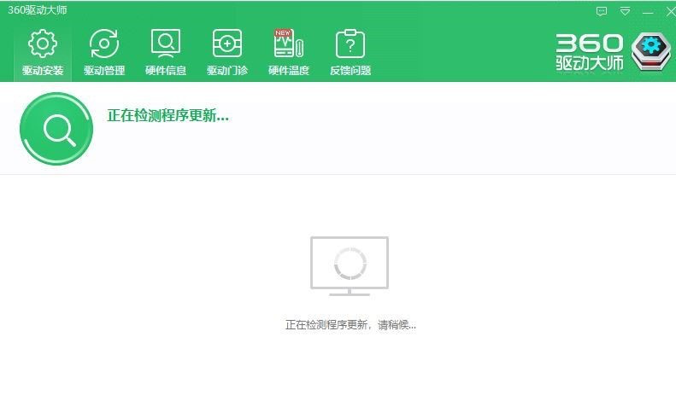Click the green magnifier circle icon
This screenshot has height=401, width=676.
[x=56, y=129]
